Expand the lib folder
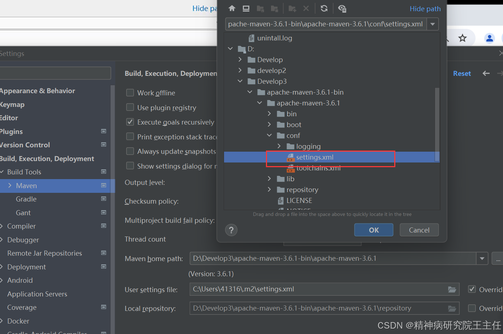This screenshot has width=503, height=334. pyautogui.click(x=269, y=178)
